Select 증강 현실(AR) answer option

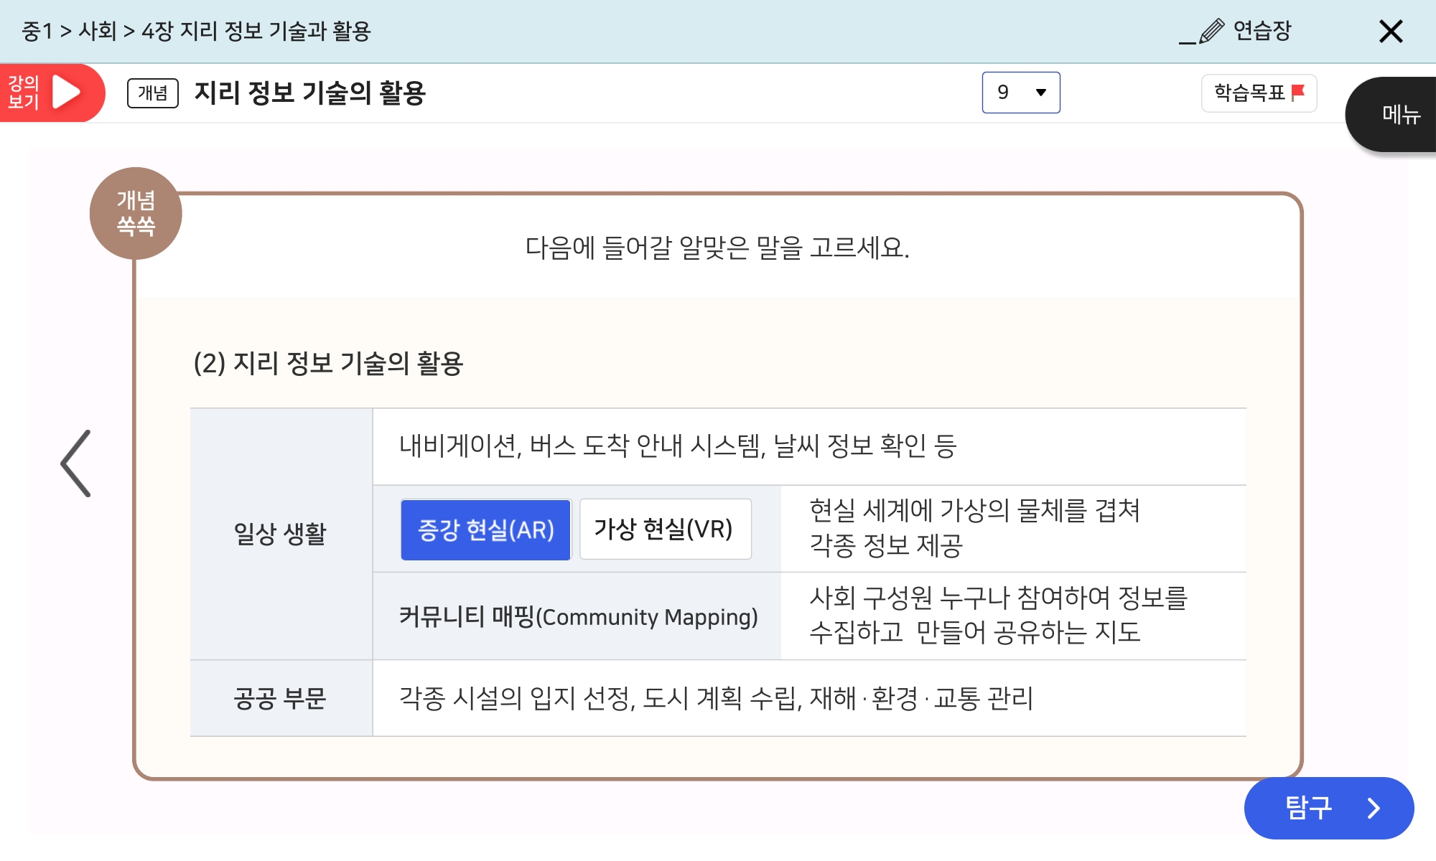click(x=485, y=530)
